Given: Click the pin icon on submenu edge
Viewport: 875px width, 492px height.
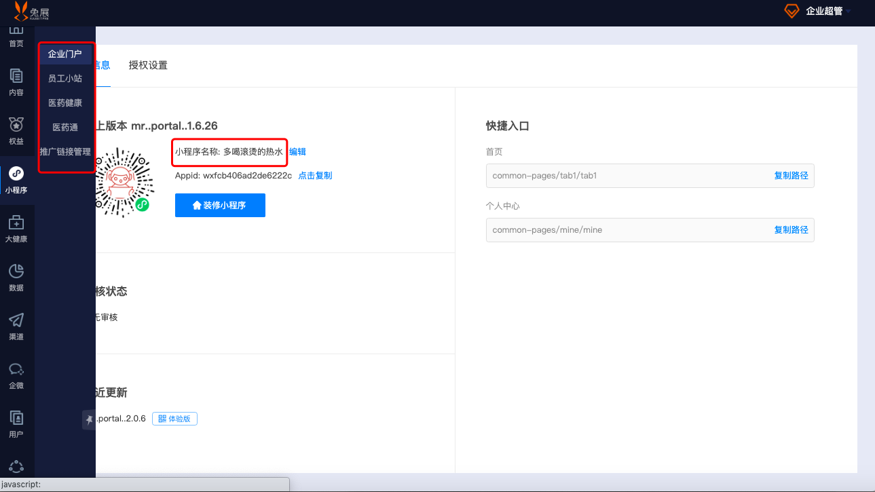Looking at the screenshot, I should [x=89, y=420].
